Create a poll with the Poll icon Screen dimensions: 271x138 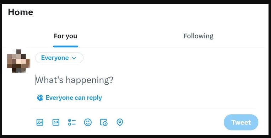pyautogui.click(x=72, y=122)
